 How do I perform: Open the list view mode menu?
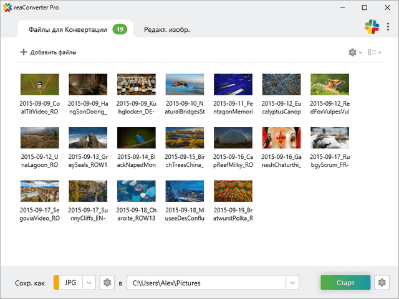(x=374, y=52)
